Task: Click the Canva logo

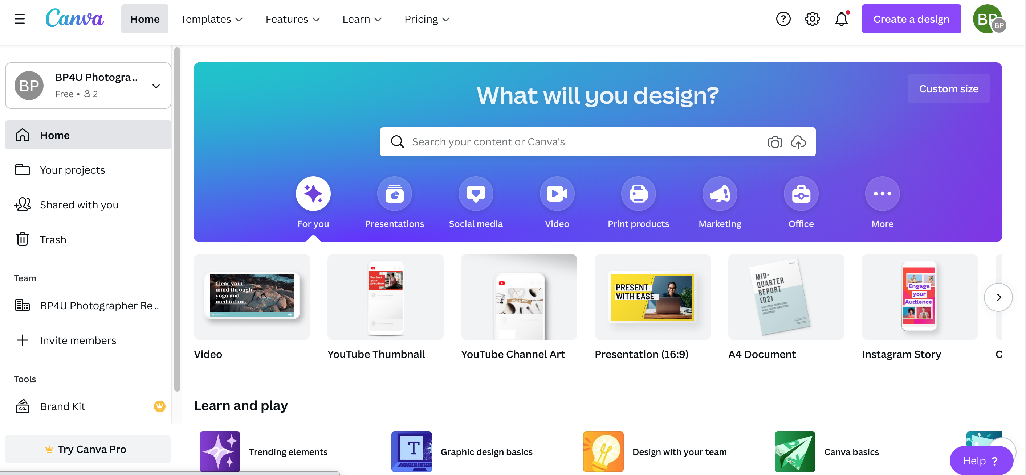Action: (x=74, y=19)
